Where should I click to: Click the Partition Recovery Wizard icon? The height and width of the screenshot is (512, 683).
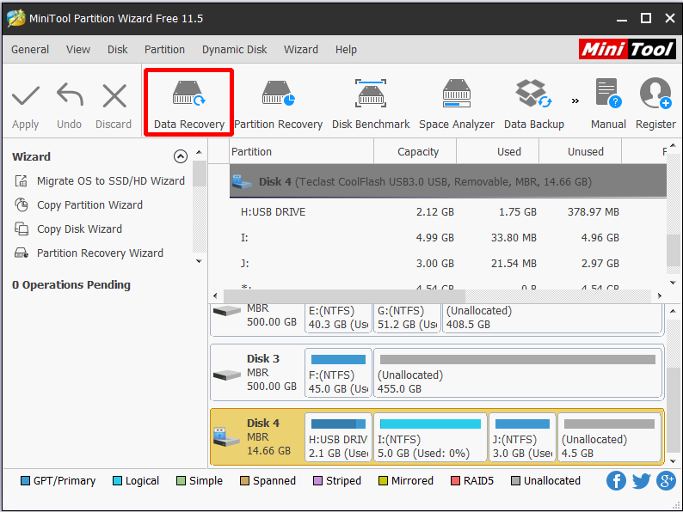(x=21, y=253)
